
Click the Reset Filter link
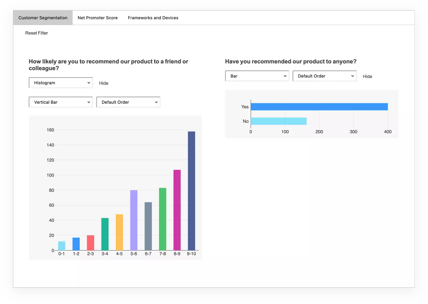pyautogui.click(x=37, y=33)
